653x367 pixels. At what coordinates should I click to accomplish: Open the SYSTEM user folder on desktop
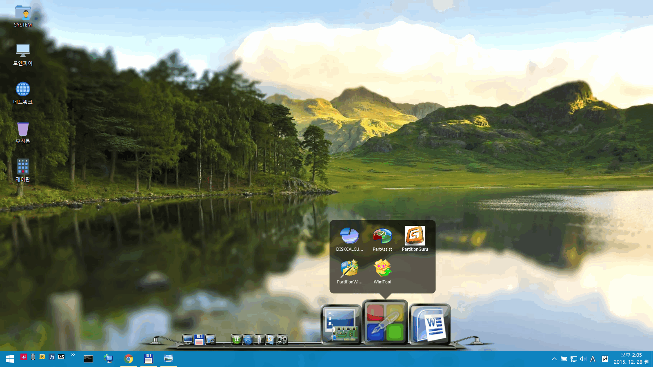click(23, 16)
